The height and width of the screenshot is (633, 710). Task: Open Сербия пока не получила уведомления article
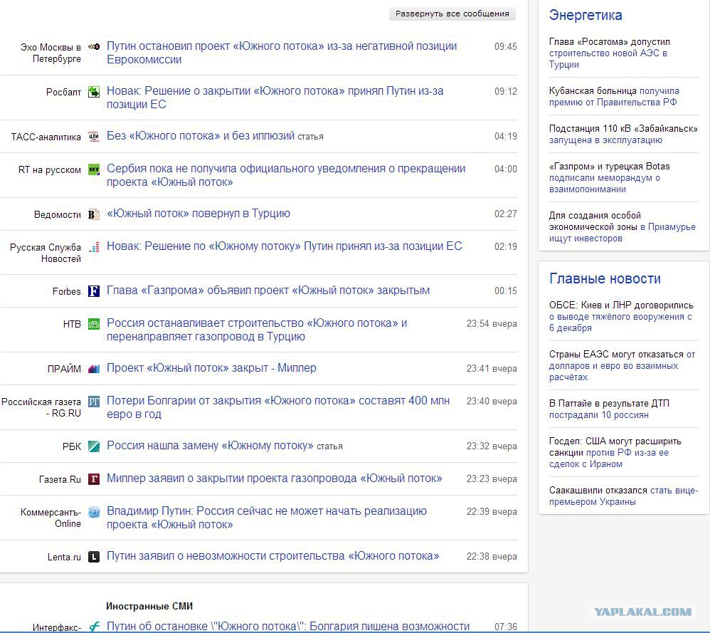coord(286,175)
